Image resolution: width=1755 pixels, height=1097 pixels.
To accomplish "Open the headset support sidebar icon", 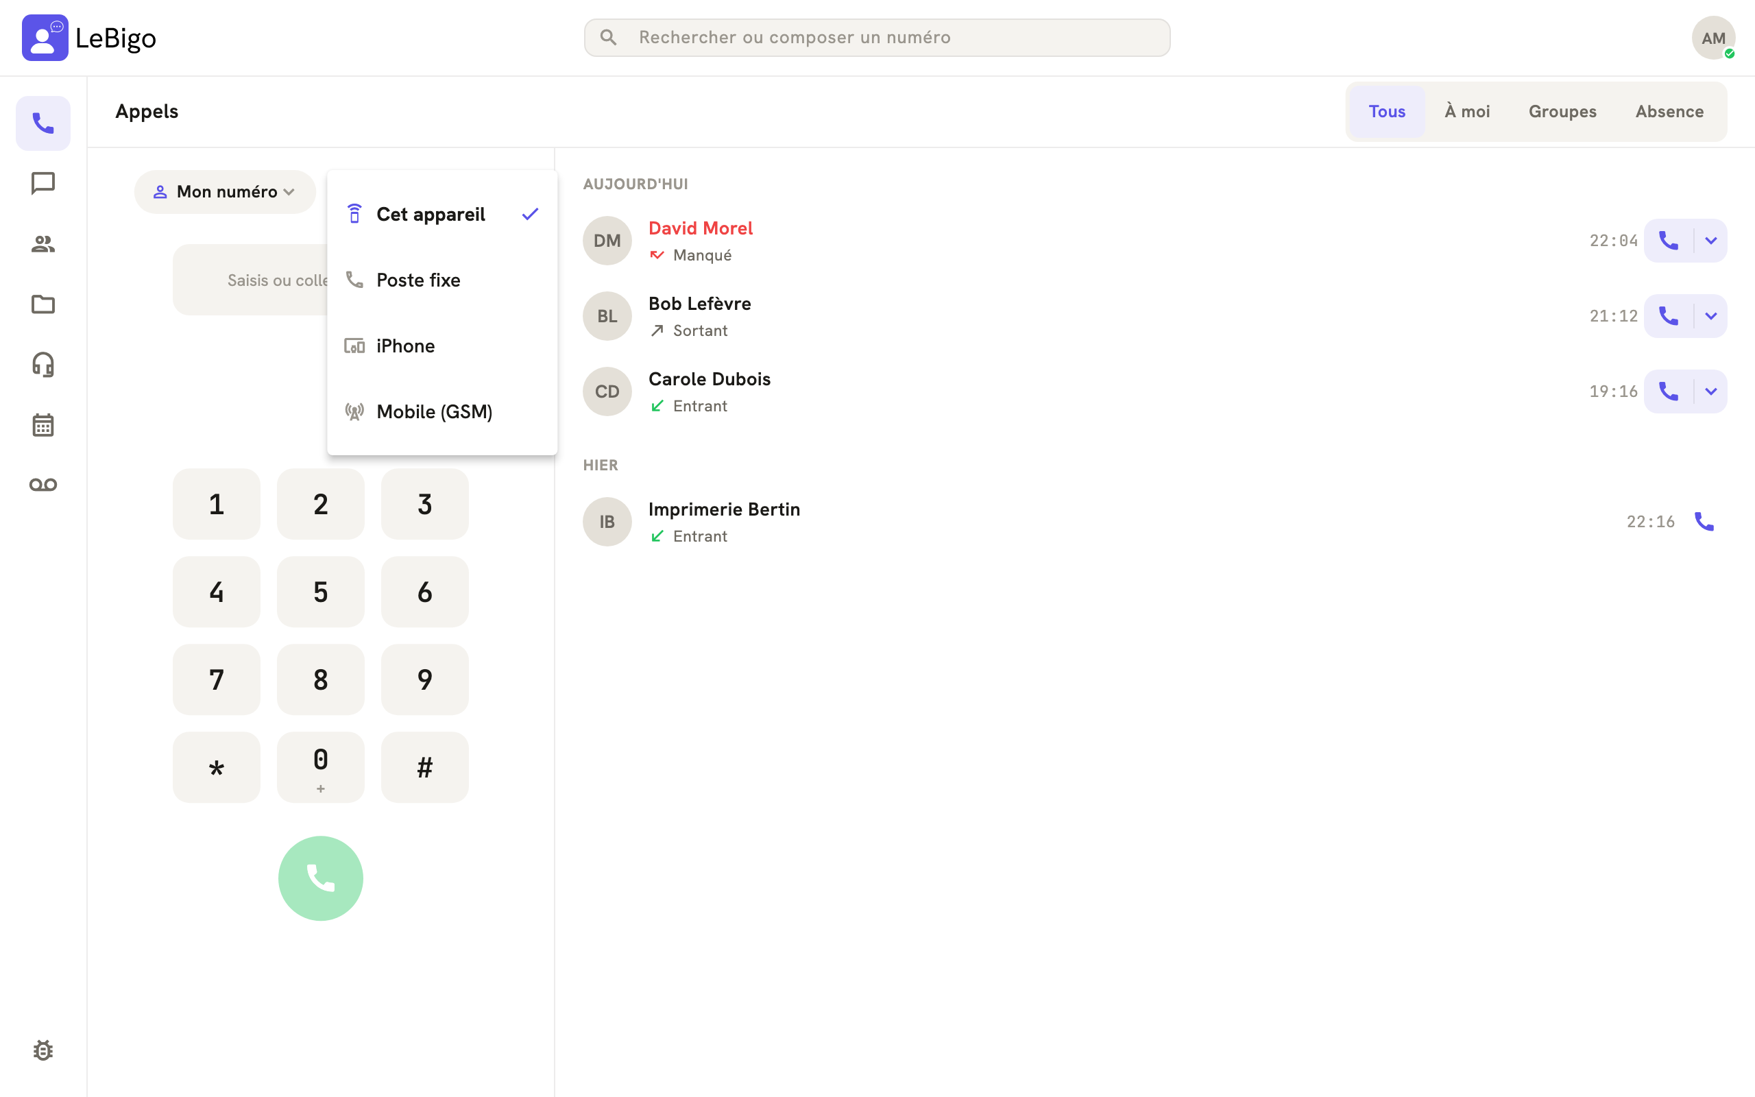I will pyautogui.click(x=43, y=364).
